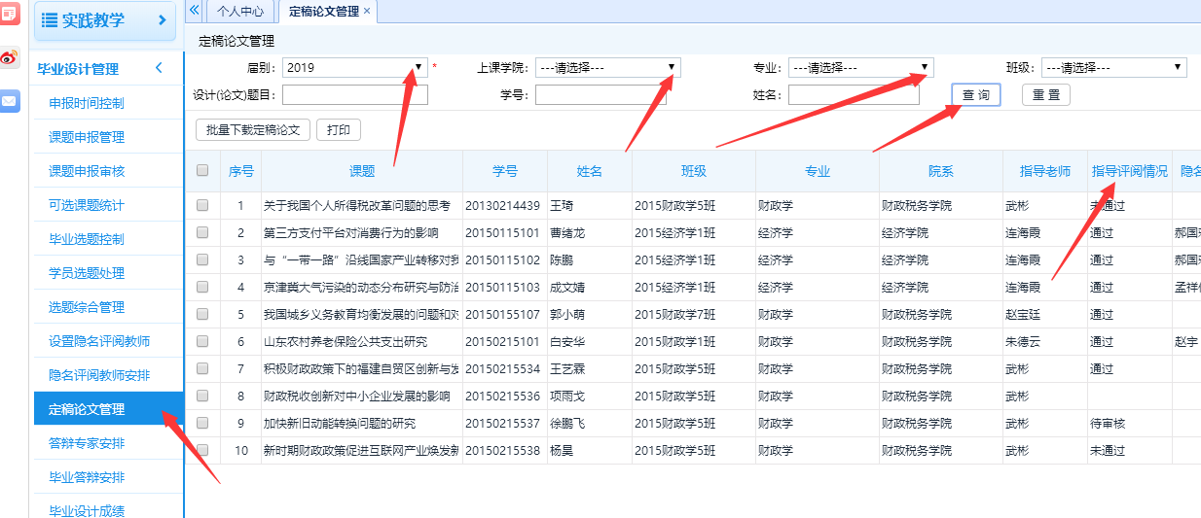Click the red news icon at top left
1201x518 pixels.
pyautogui.click(x=10, y=14)
